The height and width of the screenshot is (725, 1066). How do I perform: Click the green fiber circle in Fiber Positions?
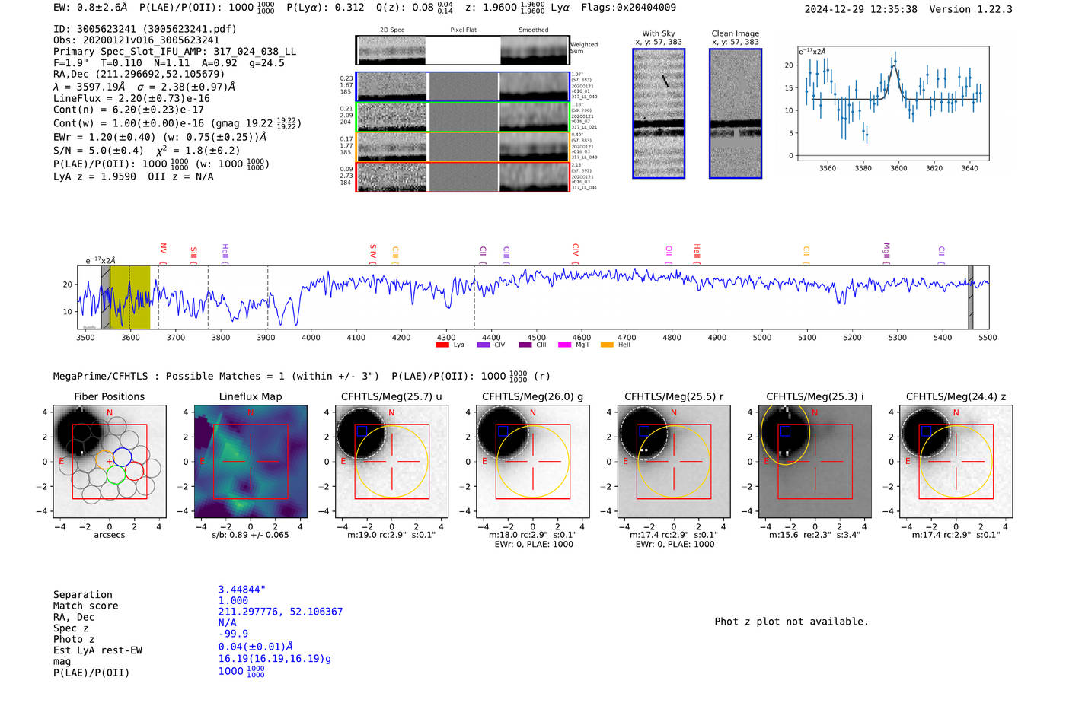(x=116, y=475)
